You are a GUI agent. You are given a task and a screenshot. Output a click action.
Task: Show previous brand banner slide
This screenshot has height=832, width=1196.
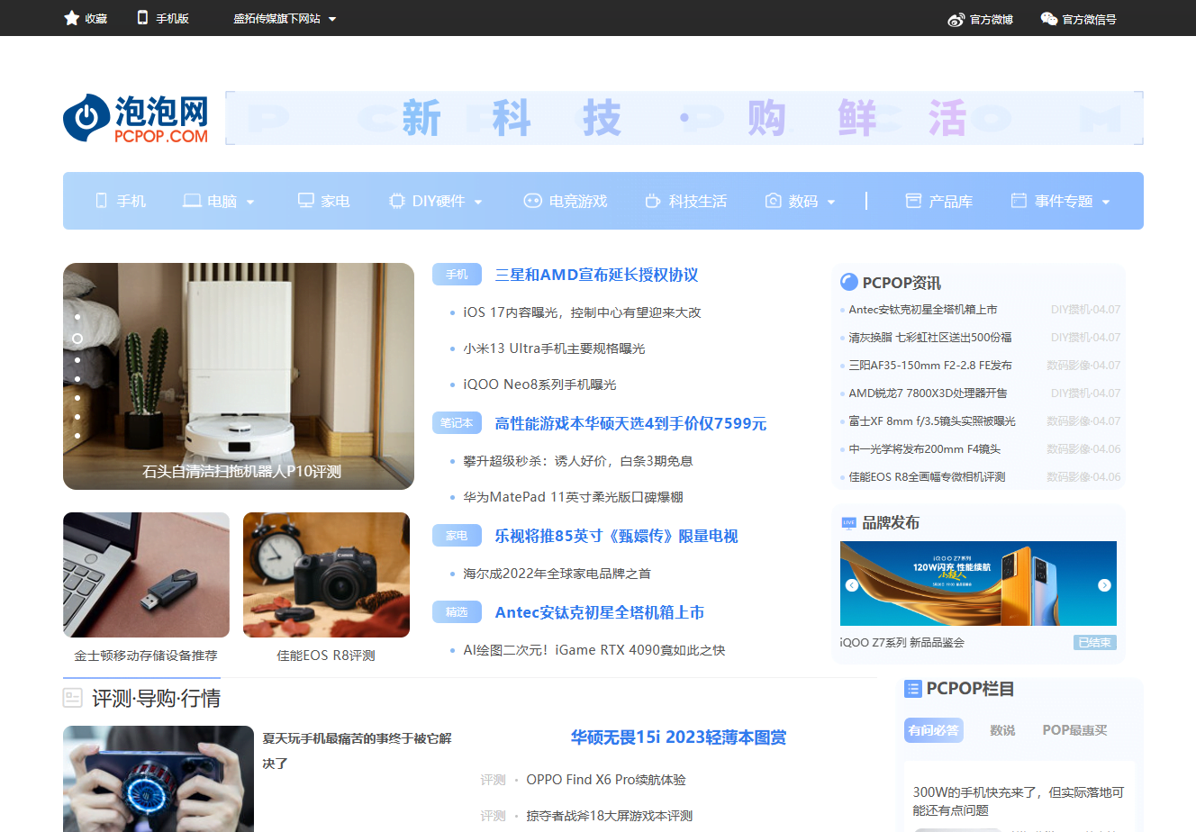pos(852,585)
